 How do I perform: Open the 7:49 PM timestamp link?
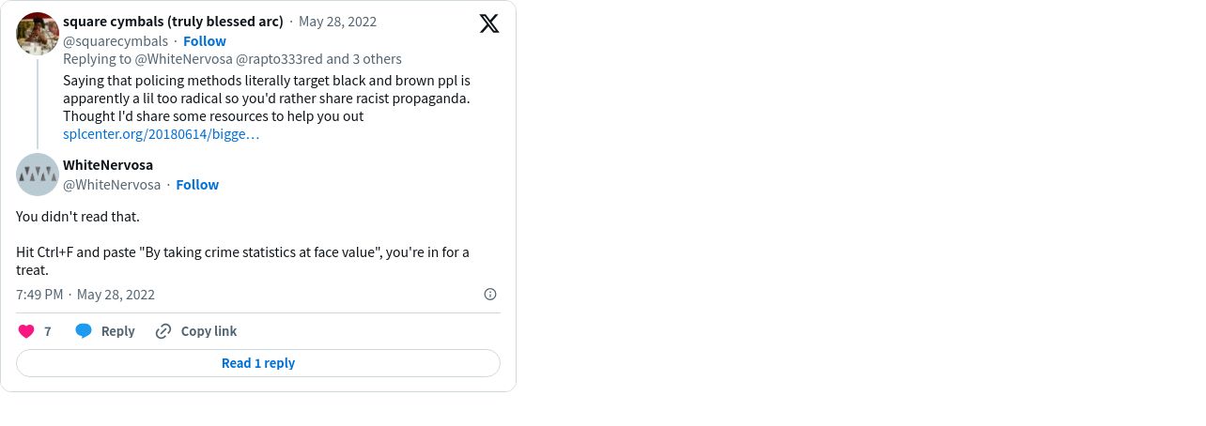(x=39, y=295)
